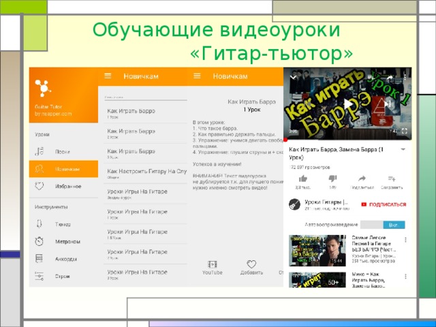This screenshot has width=436, height=327.
Task: Open the Уроки Гитары channel avatar
Action: click(294, 204)
